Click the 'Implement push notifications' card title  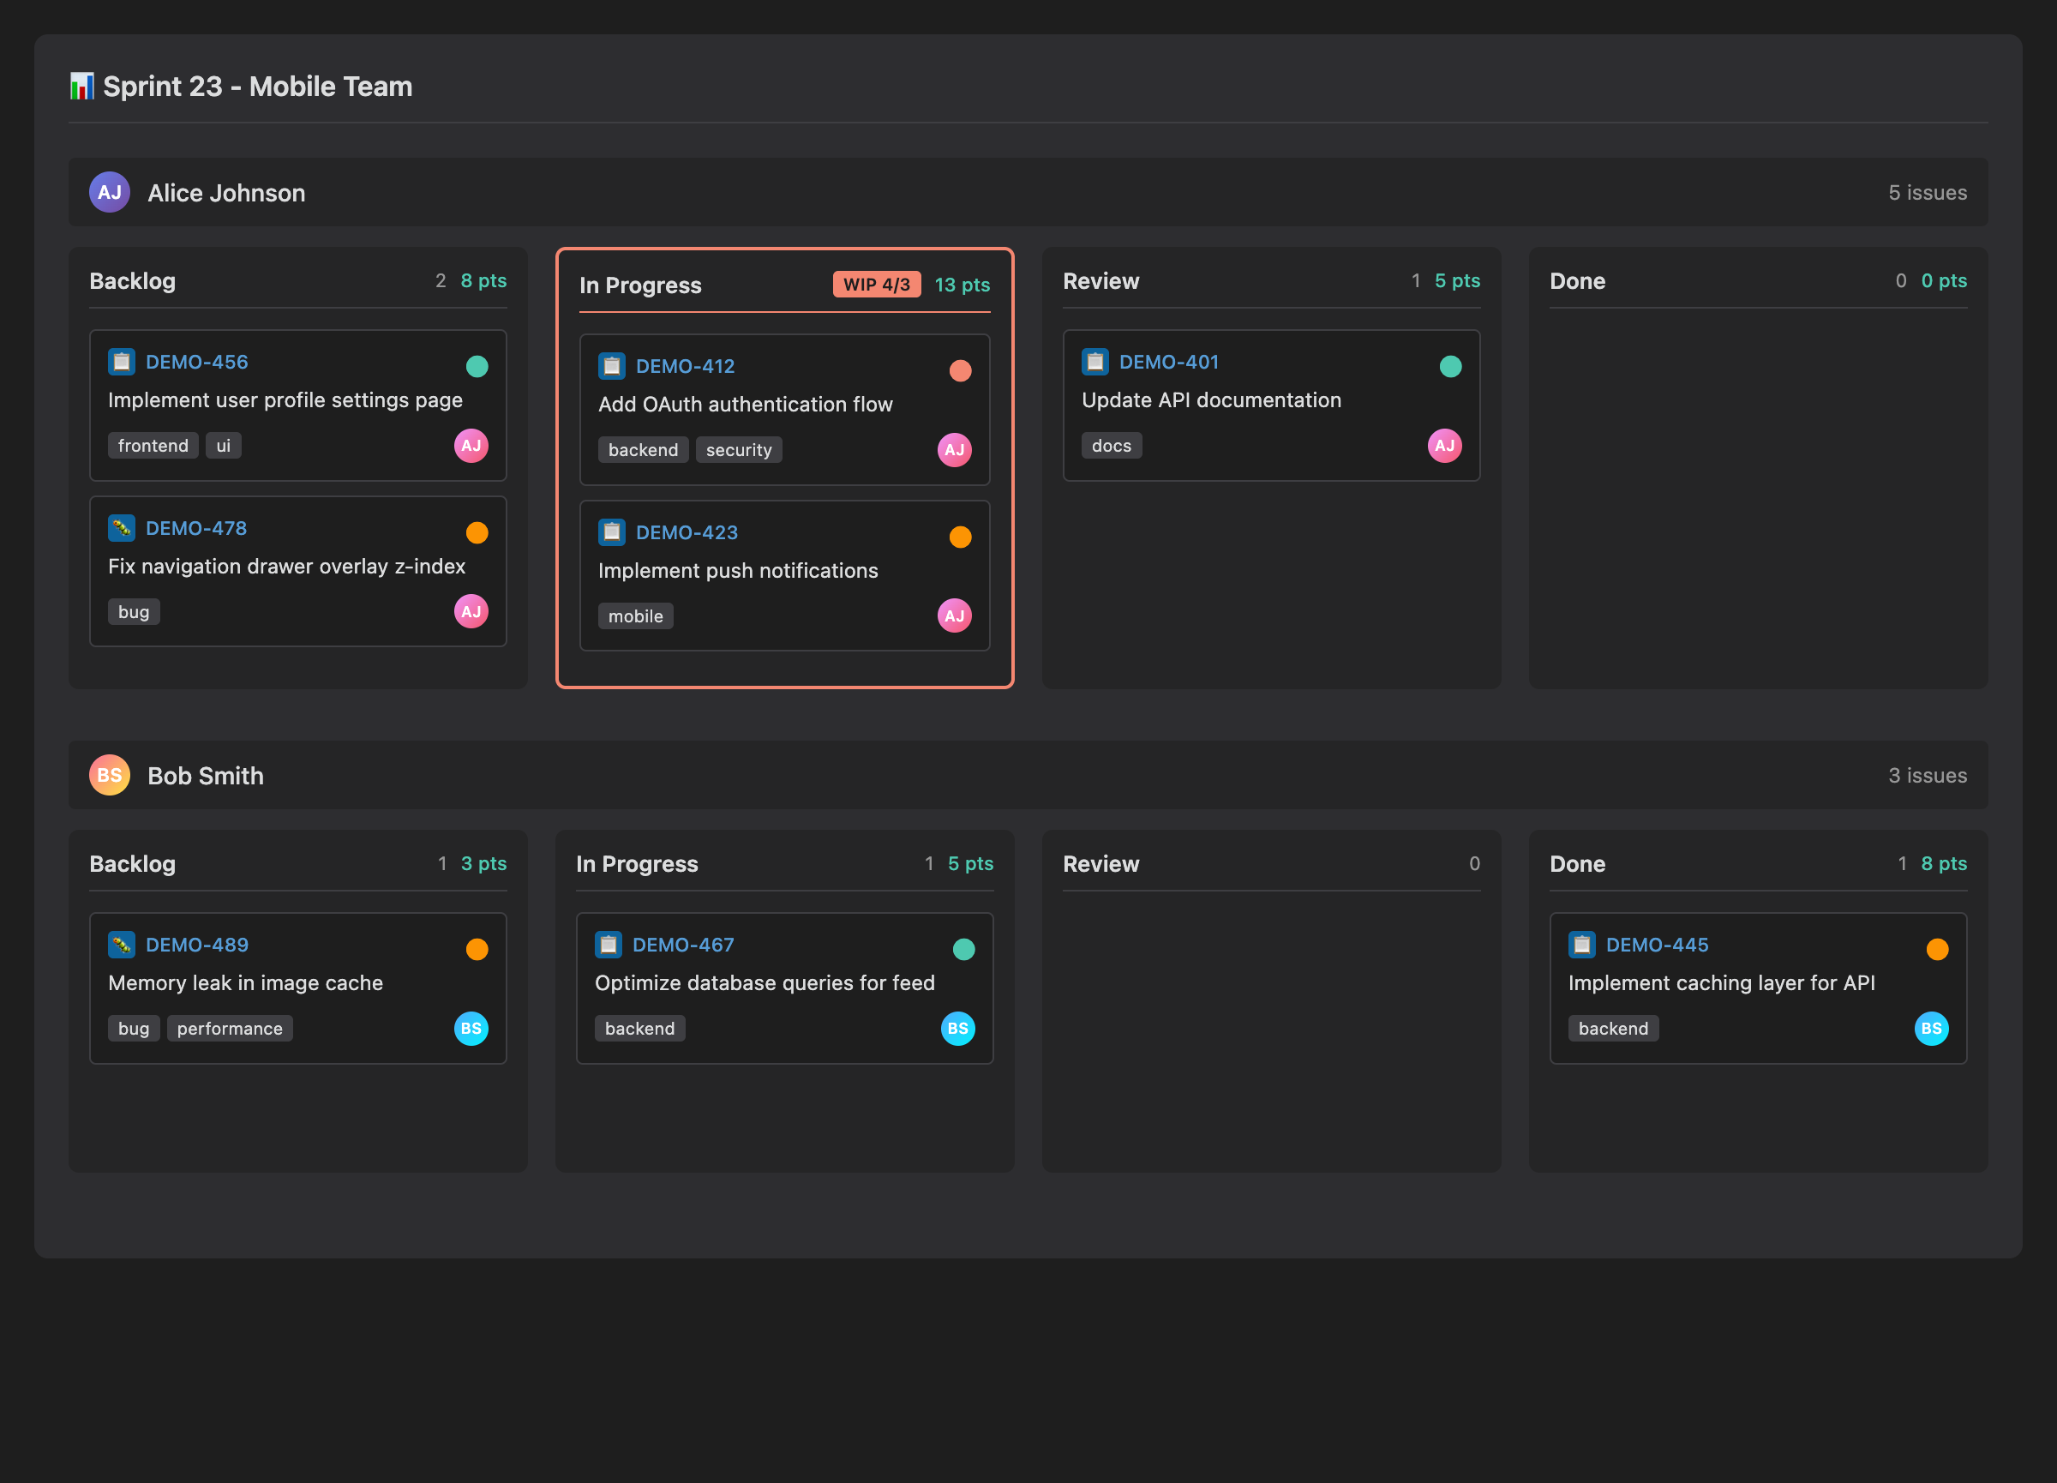pyautogui.click(x=738, y=572)
